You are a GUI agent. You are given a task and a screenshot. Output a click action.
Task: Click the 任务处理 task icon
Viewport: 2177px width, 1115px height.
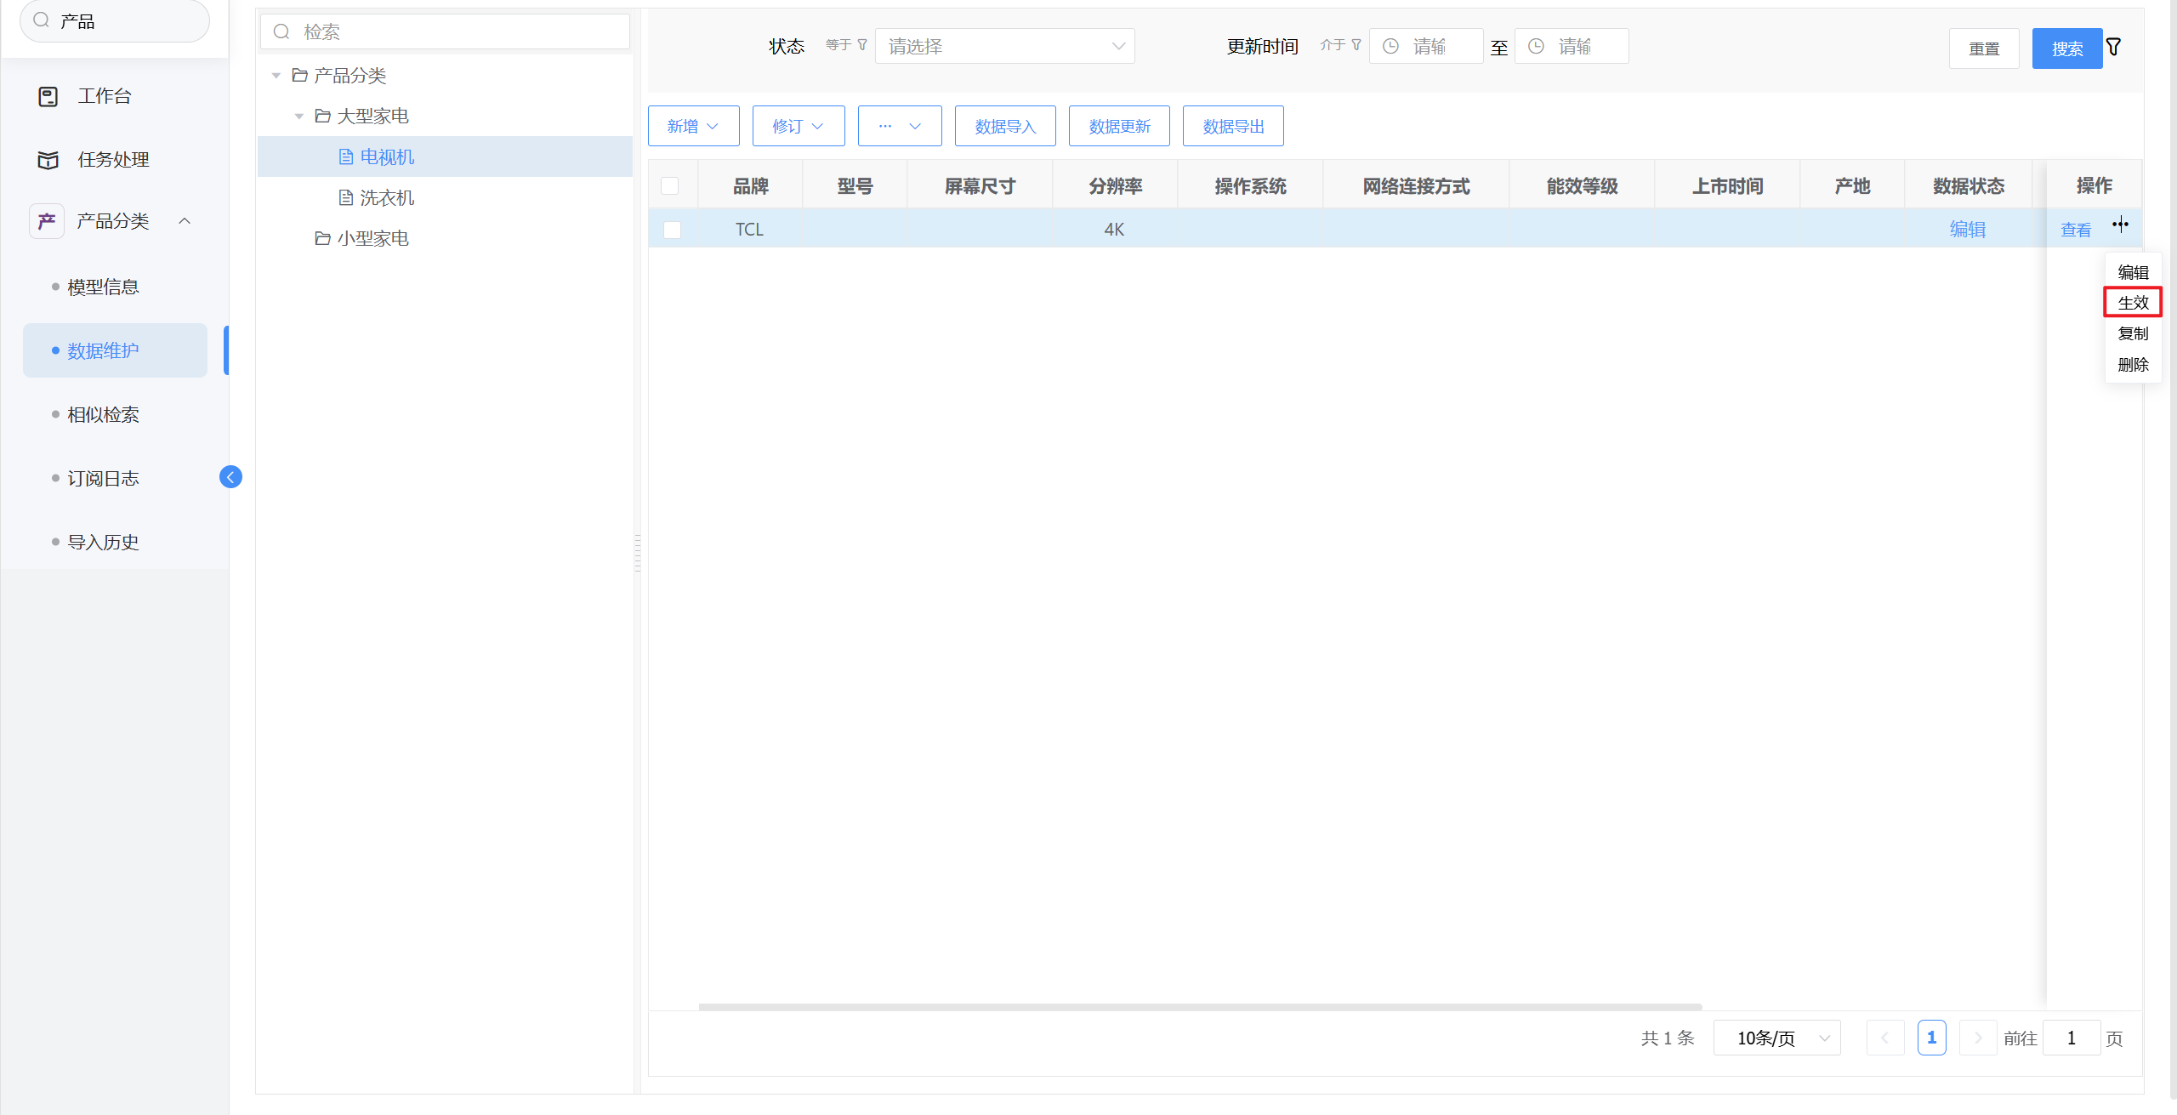point(48,160)
